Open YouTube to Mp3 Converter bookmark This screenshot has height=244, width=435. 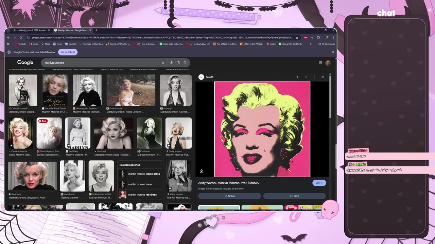[91, 44]
